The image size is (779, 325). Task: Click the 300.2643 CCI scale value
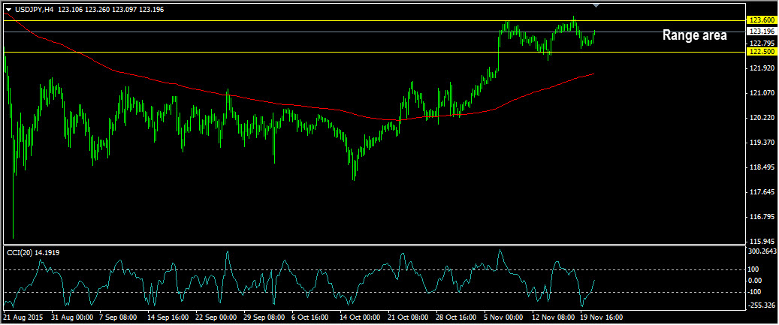[762, 251]
